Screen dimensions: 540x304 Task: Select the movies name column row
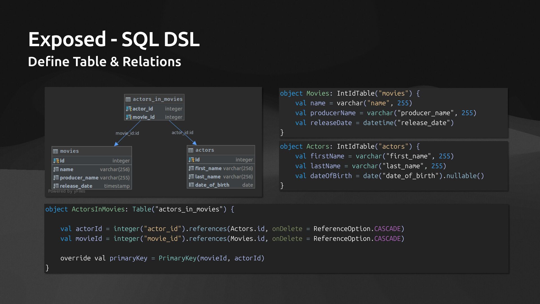click(91, 169)
